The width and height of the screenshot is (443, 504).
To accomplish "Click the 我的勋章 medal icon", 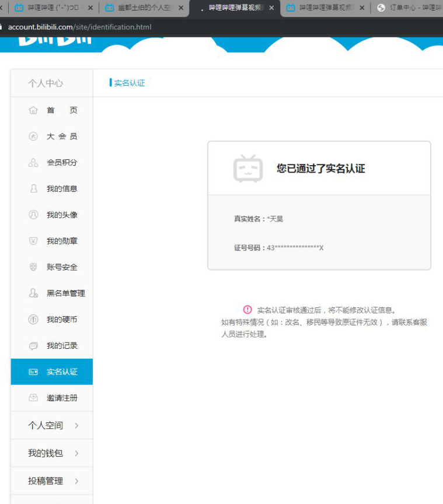I will pyautogui.click(x=33, y=241).
